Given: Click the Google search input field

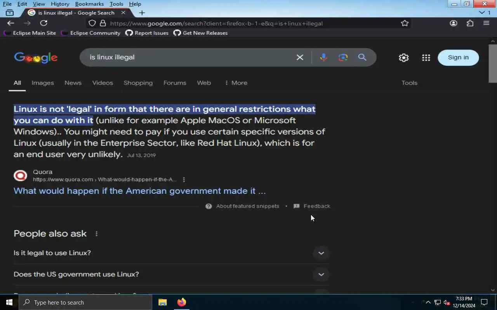Looking at the screenshot, I should tap(190, 57).
